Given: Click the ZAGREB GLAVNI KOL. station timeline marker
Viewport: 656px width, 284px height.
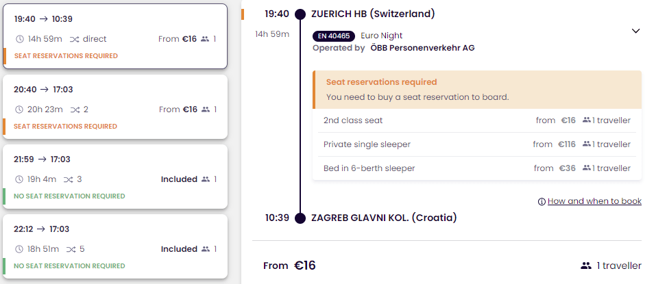Looking at the screenshot, I should 300,218.
